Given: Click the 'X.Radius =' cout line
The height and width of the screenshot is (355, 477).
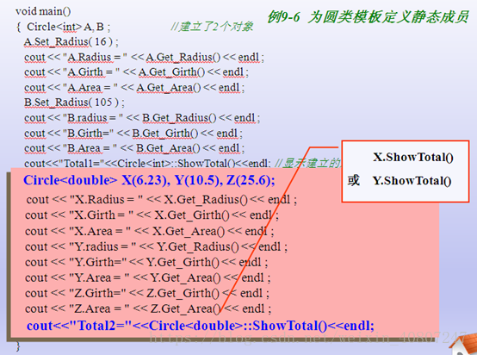Looking at the screenshot, I should (x=162, y=200).
